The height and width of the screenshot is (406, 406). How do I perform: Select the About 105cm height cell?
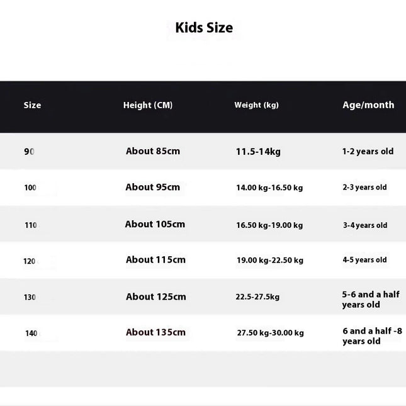[x=155, y=224]
